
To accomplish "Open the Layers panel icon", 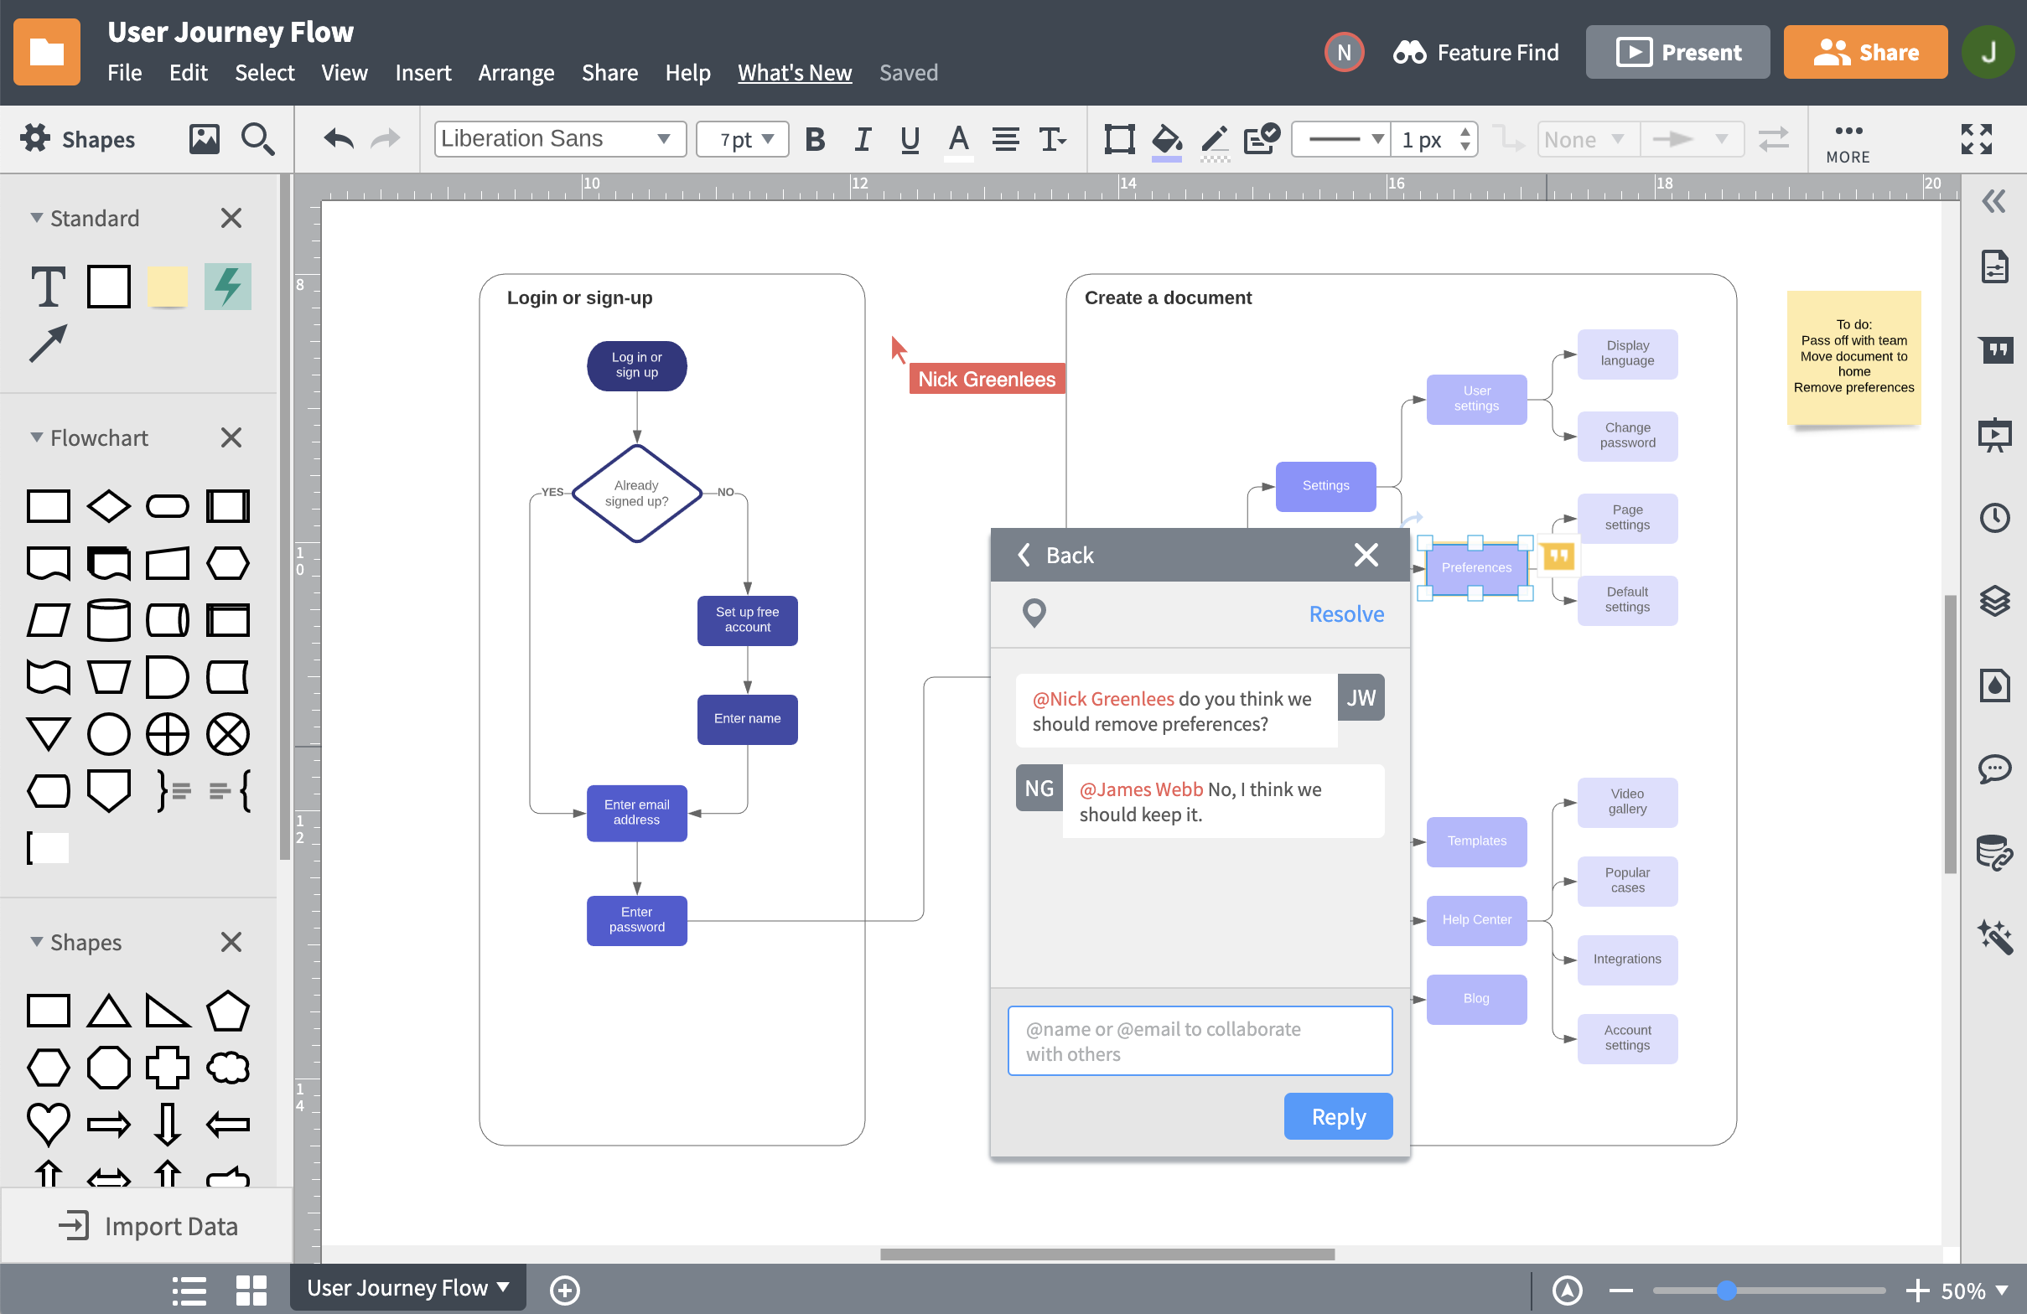I will (x=1994, y=601).
